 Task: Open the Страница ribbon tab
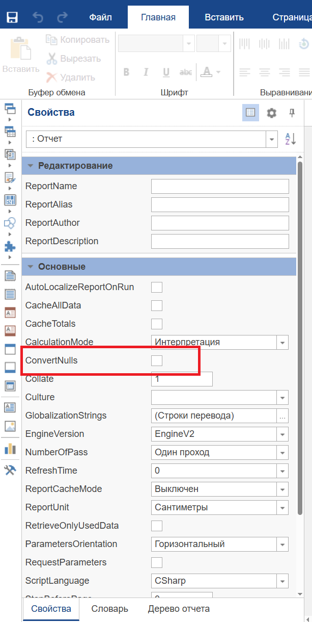[292, 17]
